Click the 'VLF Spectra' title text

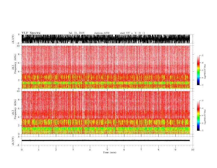[31, 33]
